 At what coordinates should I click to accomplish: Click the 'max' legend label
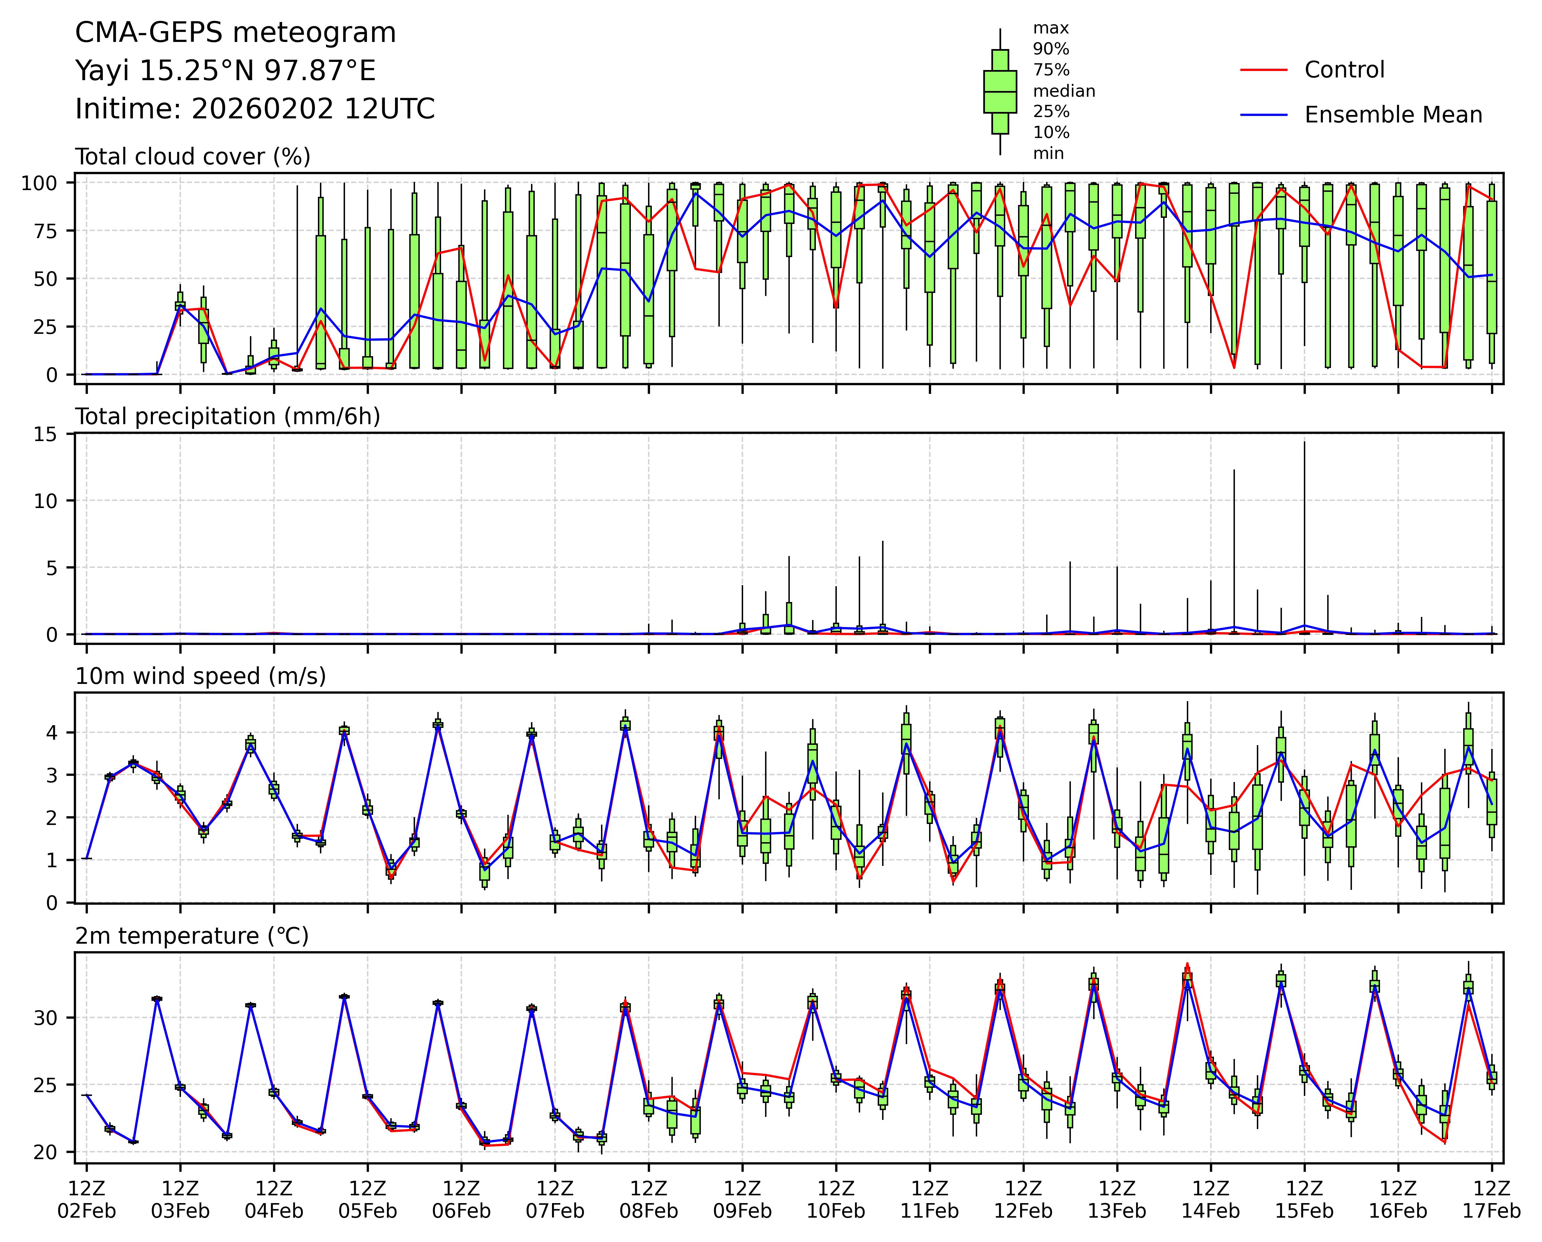pyautogui.click(x=1051, y=29)
